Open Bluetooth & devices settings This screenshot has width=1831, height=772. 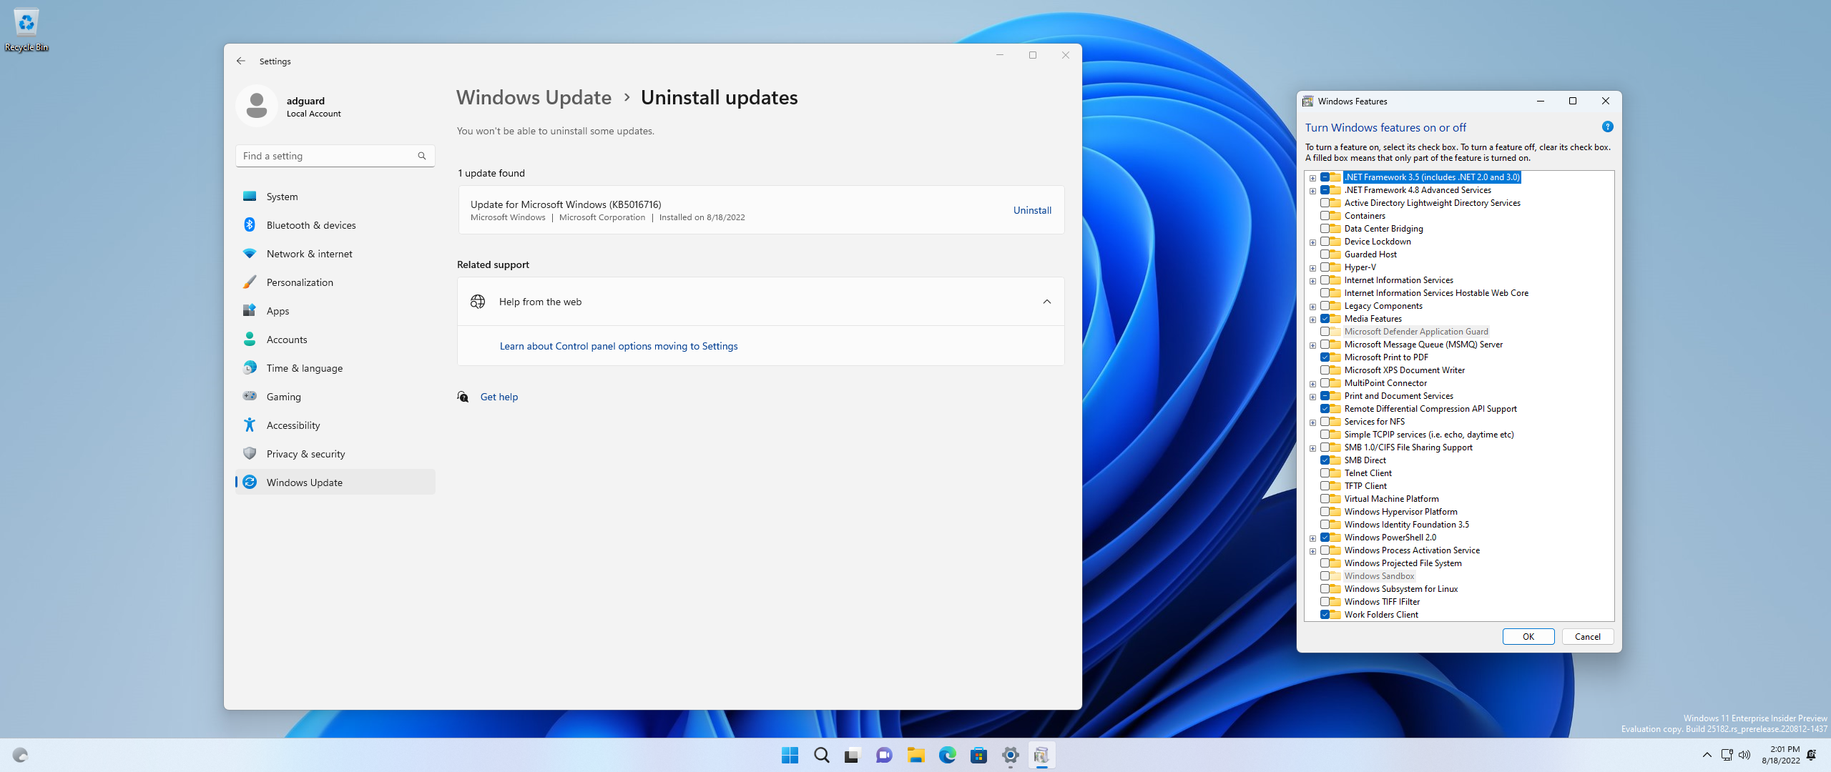pos(335,225)
